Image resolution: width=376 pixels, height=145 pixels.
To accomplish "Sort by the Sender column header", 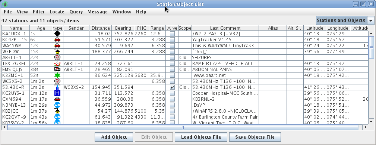I will 76,28.
